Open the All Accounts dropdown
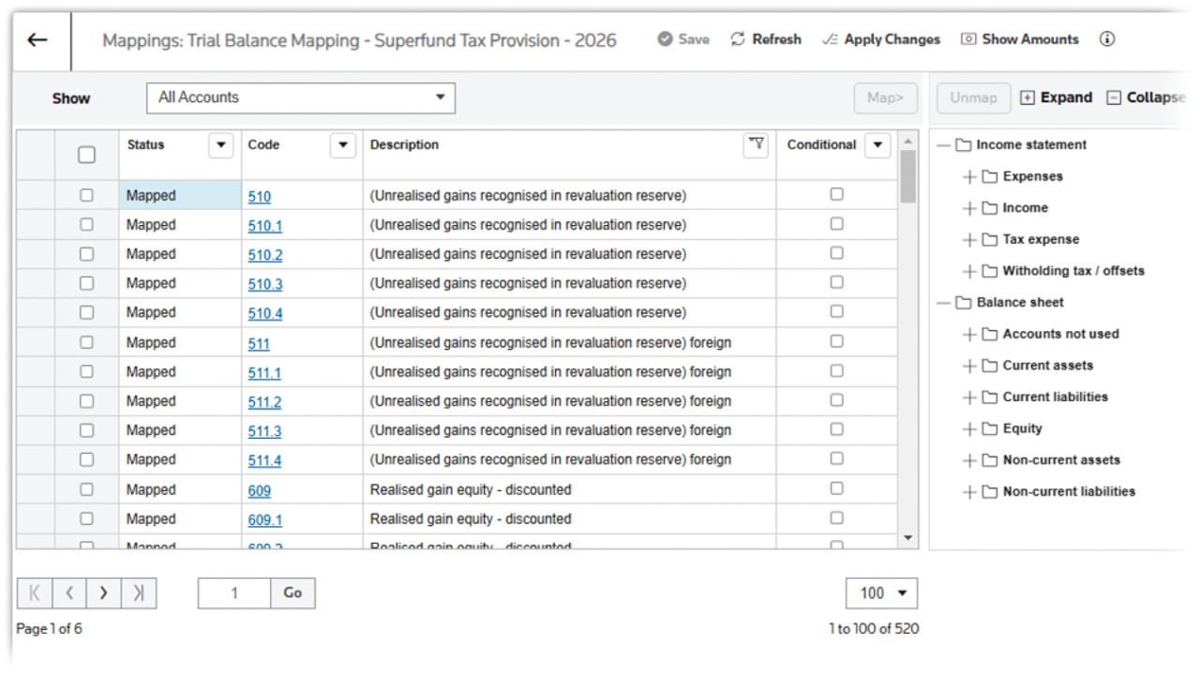Viewport: 1200px width, 675px height. (301, 97)
